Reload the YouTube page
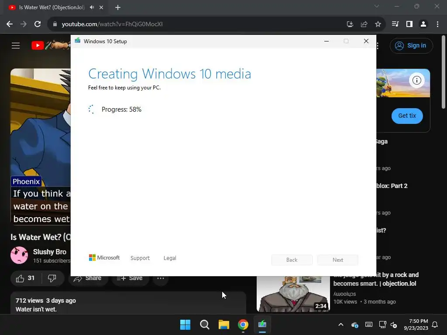447x335 pixels. 38,24
